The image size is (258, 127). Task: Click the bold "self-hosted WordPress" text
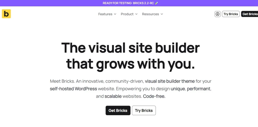pyautogui.click(x=73, y=89)
